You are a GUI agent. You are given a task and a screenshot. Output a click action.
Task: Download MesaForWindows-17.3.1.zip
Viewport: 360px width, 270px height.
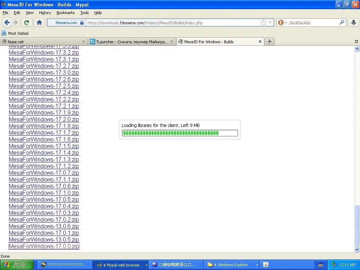tap(44, 59)
